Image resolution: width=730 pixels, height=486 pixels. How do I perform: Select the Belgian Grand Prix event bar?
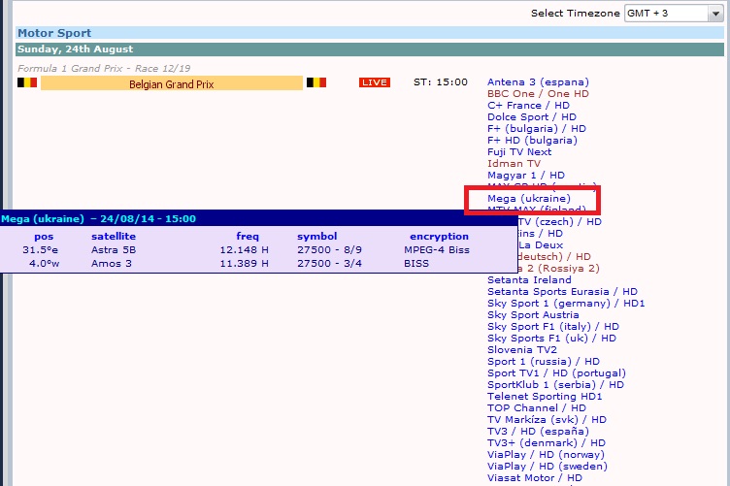(172, 84)
